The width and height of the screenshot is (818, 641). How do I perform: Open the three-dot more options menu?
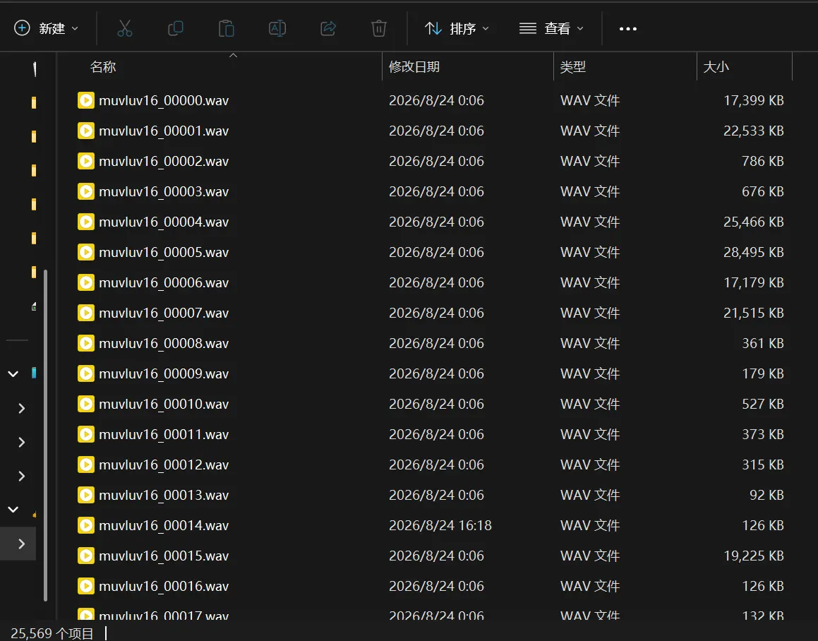627,29
